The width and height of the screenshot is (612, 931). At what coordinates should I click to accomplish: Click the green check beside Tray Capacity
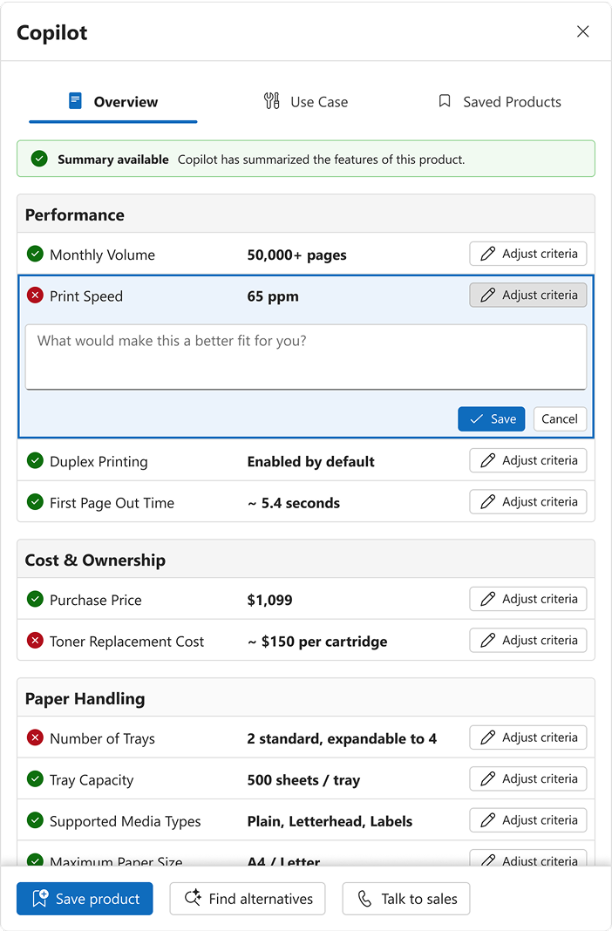coord(35,779)
